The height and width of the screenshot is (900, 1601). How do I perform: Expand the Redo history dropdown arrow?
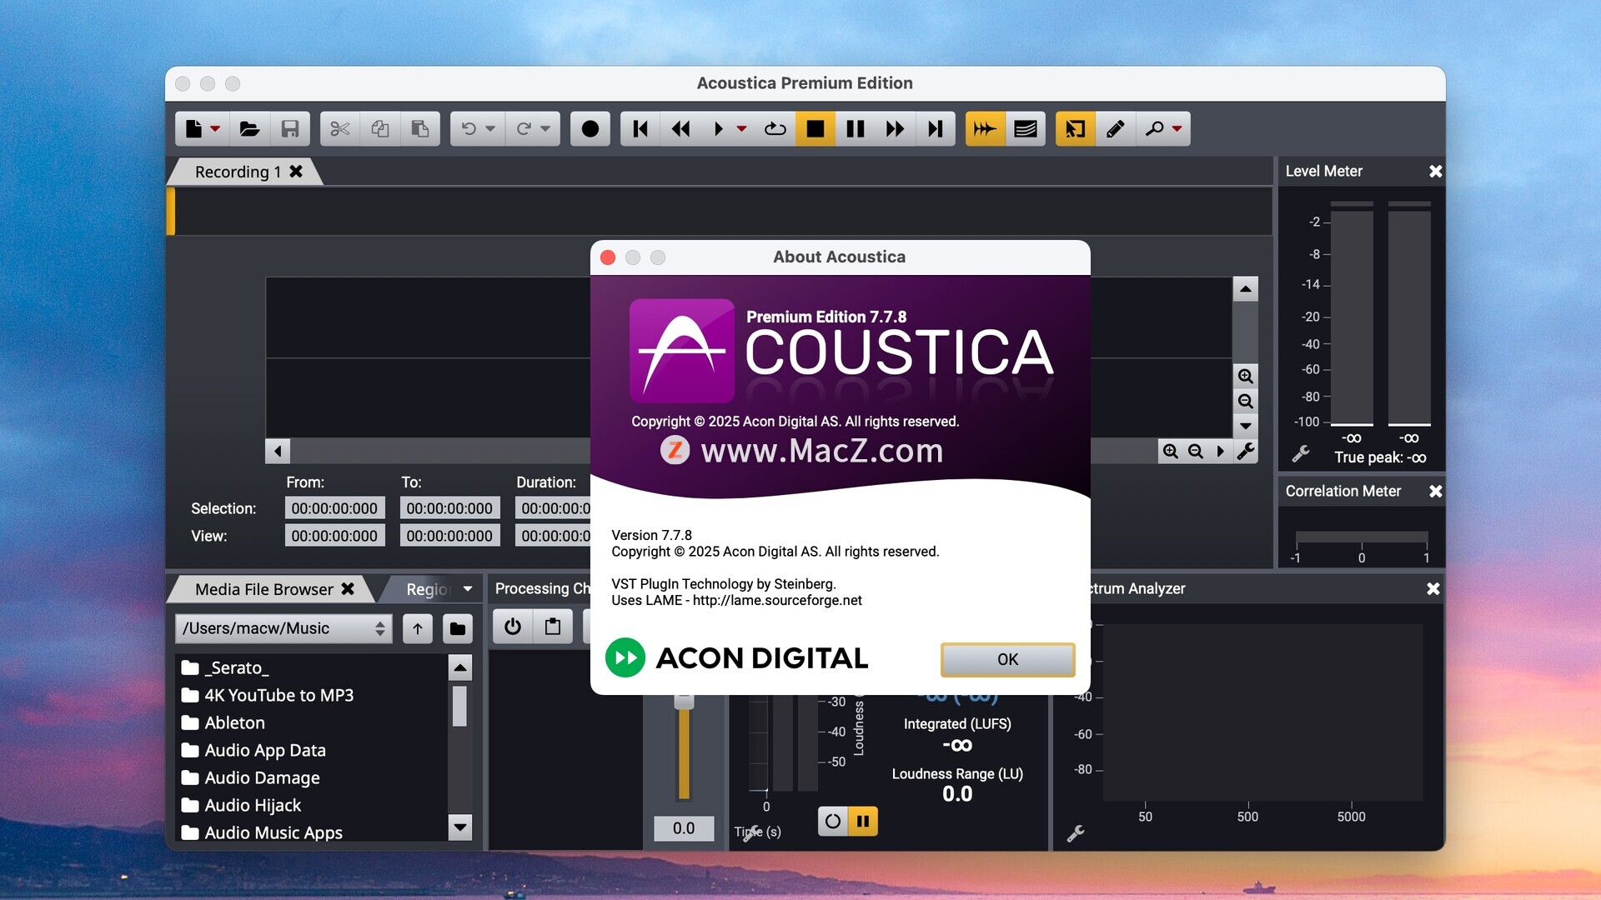coord(545,128)
